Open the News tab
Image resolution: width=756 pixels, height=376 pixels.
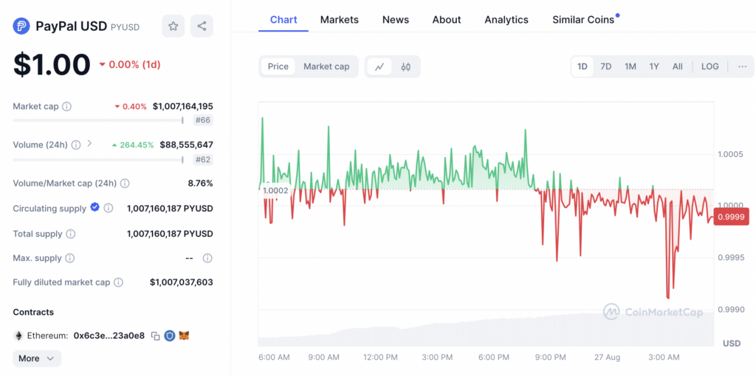click(x=396, y=20)
